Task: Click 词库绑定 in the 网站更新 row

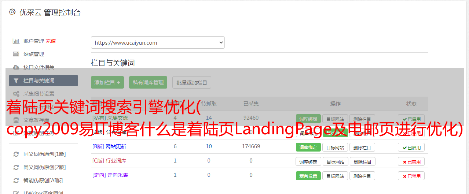Action: click(308, 147)
